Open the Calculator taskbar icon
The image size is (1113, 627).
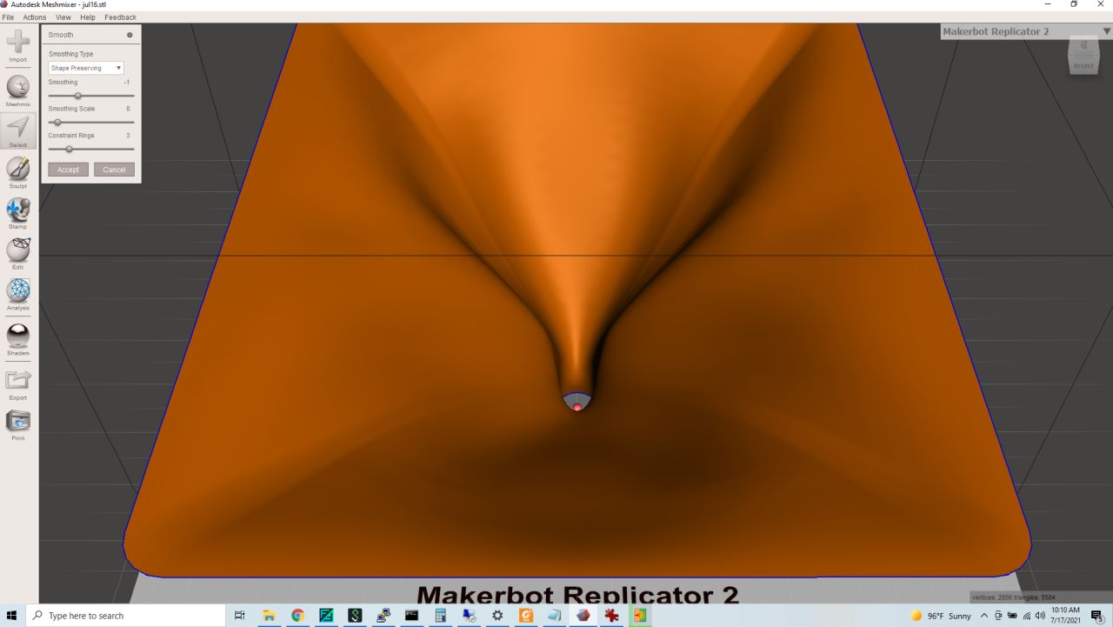[x=440, y=615]
